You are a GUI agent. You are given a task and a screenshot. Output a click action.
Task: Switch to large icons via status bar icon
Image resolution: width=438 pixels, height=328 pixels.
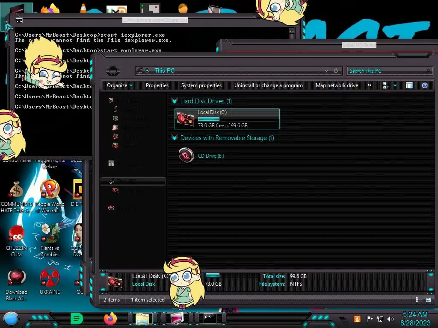[x=428, y=299]
